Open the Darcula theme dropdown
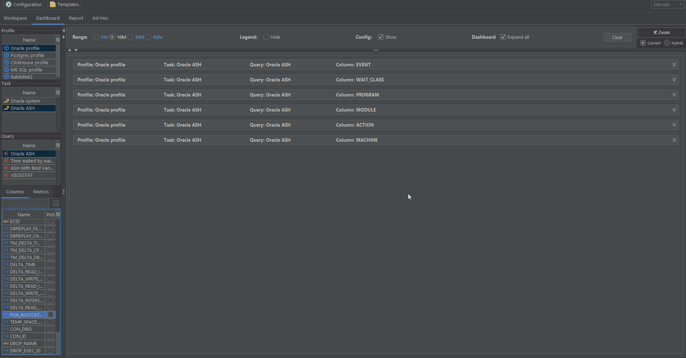Screen dimensions: 686x358 pyautogui.click(x=667, y=4)
